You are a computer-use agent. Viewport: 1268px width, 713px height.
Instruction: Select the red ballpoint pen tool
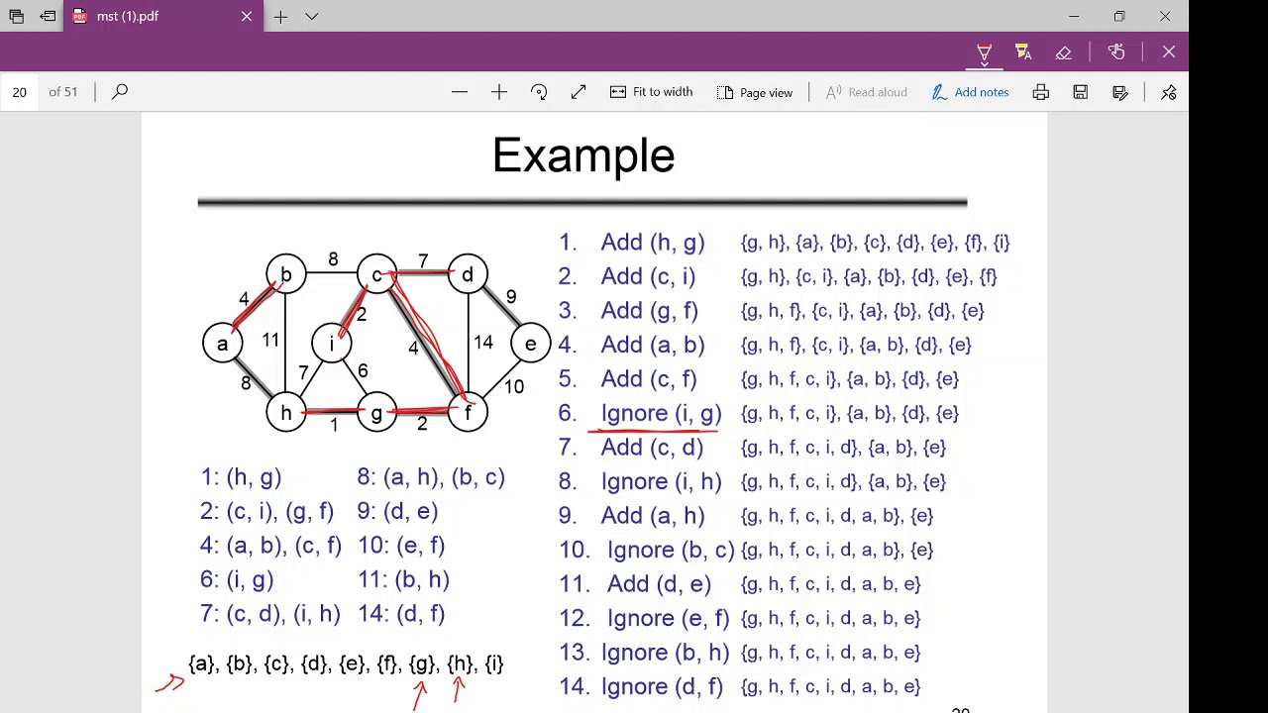point(984,52)
